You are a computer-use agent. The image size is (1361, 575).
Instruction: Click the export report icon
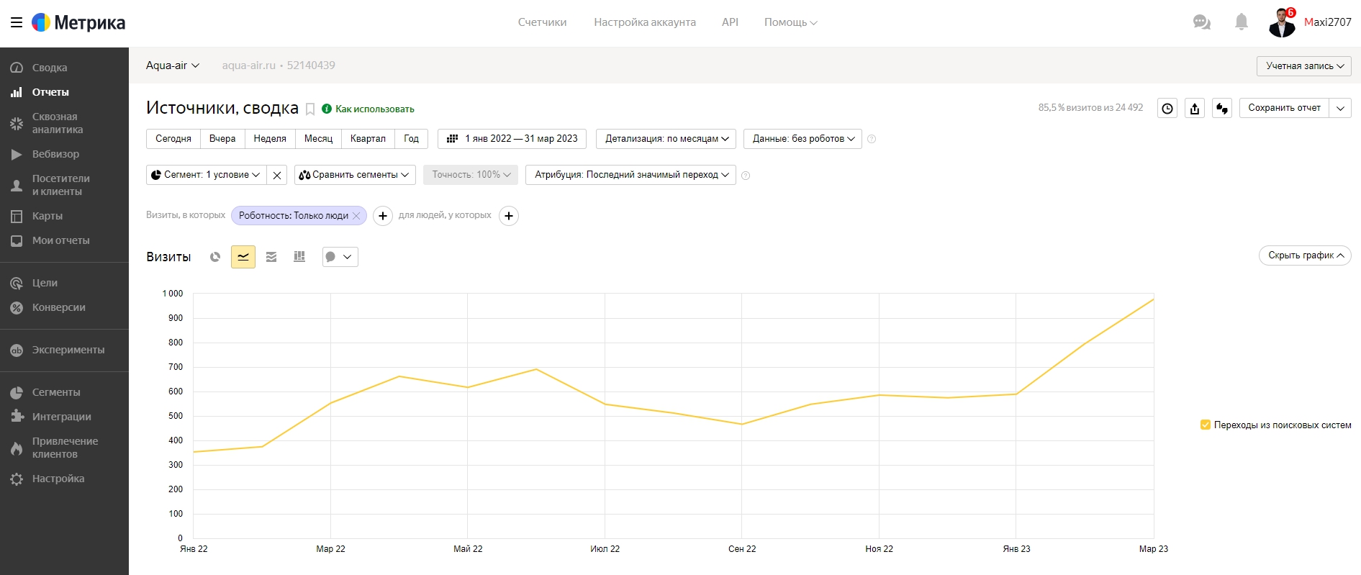coord(1195,108)
